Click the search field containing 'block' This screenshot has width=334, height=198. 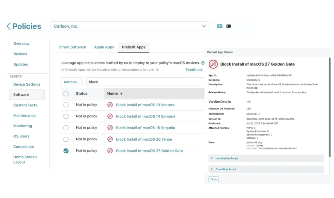[x=145, y=82]
